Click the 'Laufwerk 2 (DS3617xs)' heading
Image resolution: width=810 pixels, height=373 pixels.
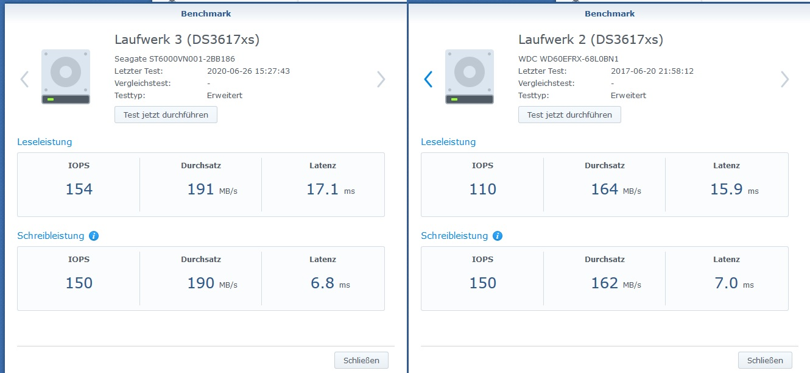(x=591, y=40)
